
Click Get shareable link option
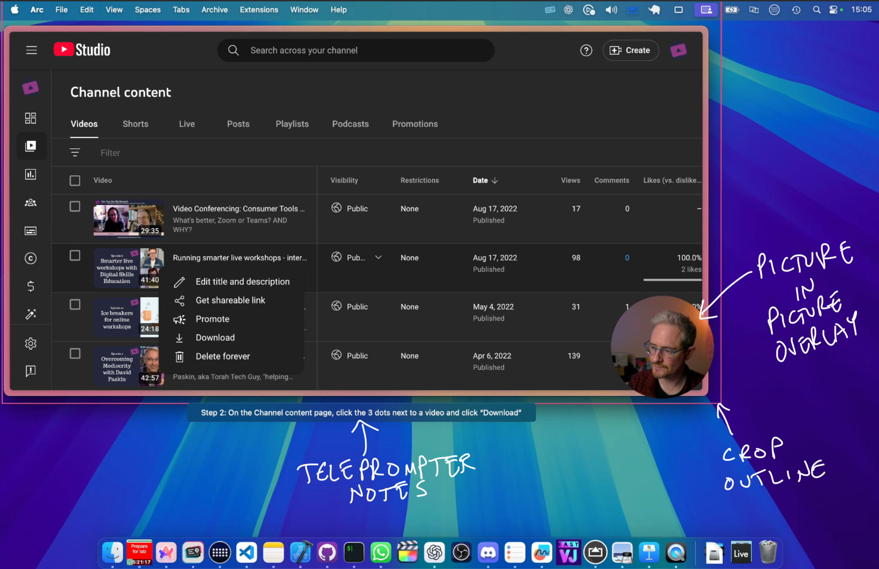pyautogui.click(x=230, y=300)
